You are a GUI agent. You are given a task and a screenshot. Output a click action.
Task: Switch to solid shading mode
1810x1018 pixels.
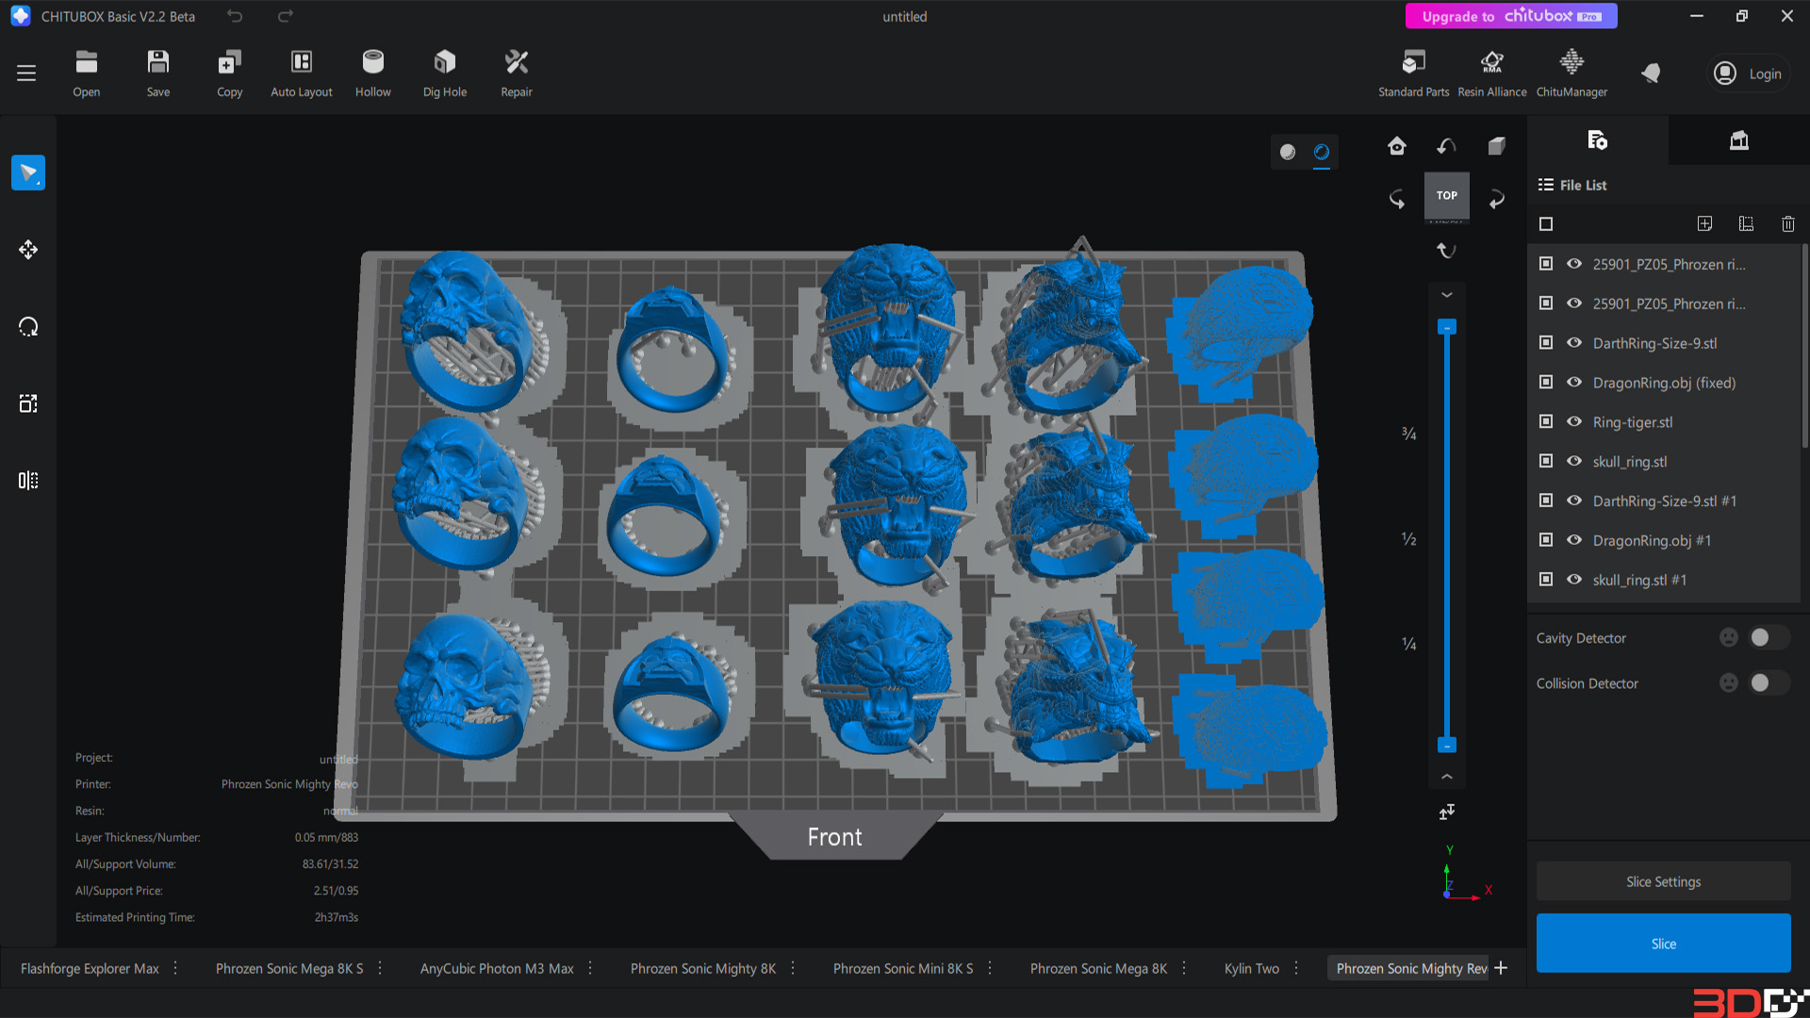[x=1288, y=152]
